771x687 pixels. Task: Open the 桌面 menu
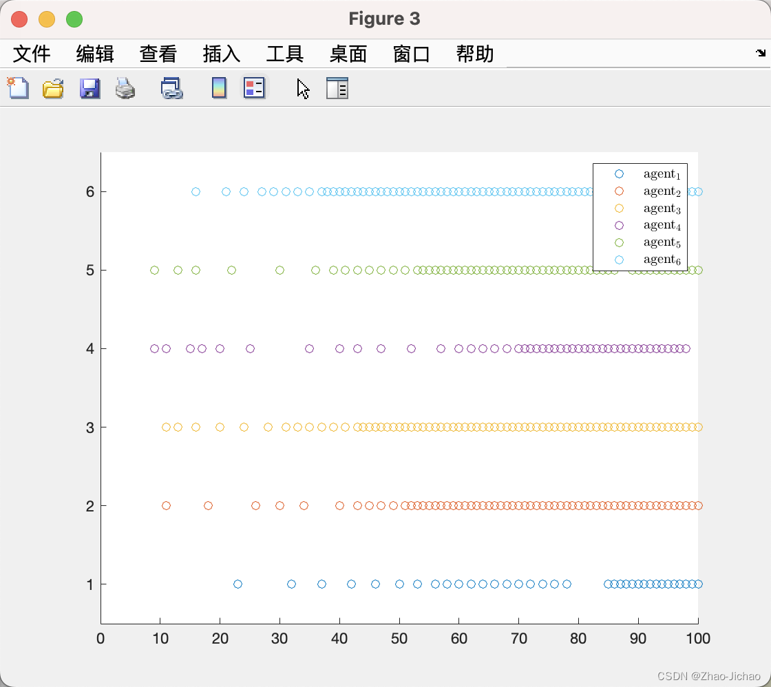click(x=348, y=54)
